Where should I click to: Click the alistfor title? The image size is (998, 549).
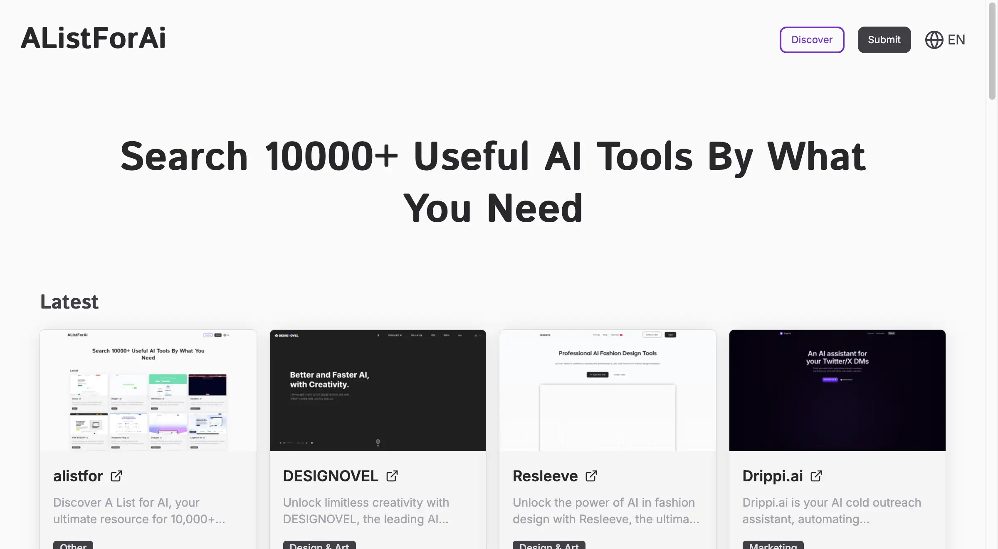pyautogui.click(x=78, y=476)
